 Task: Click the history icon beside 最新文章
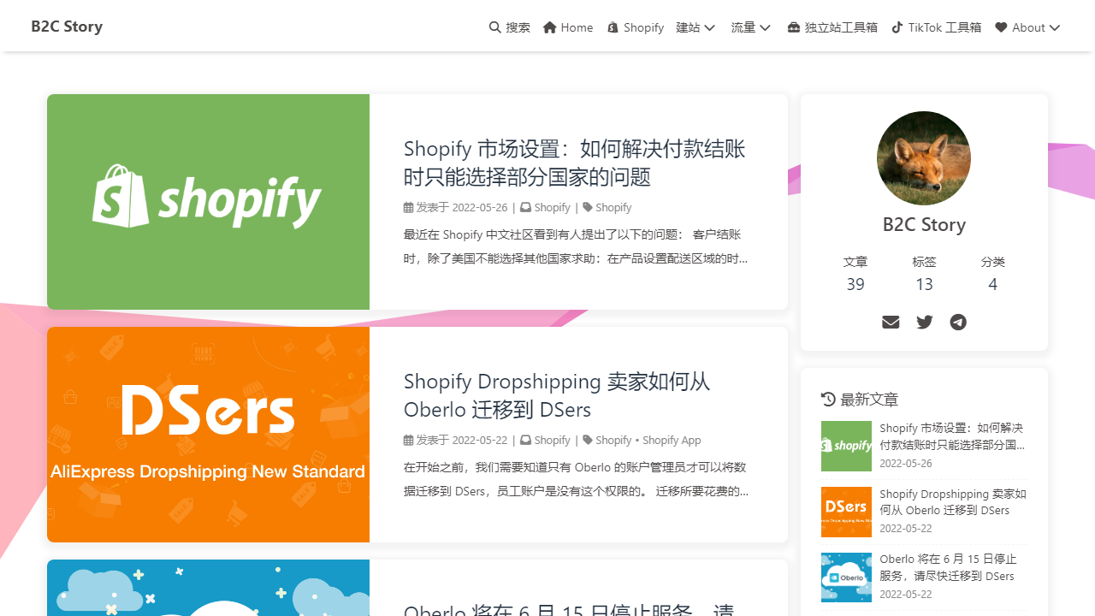pos(828,400)
